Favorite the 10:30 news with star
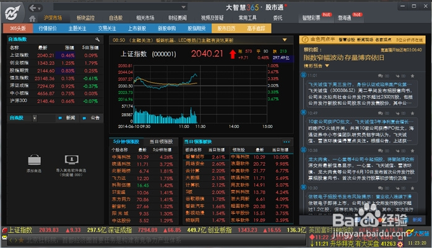Screen dimensions: 432x248 [x=412, y=188]
